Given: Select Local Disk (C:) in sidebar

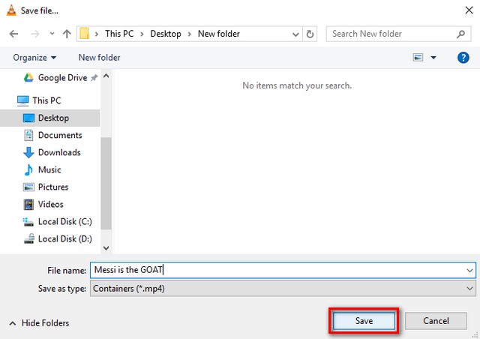Looking at the screenshot, I should click(x=64, y=221).
